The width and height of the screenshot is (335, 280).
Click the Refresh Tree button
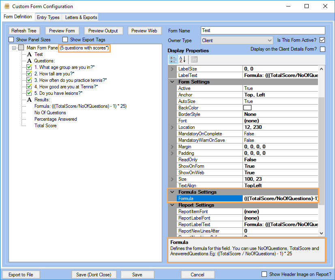[x=24, y=31]
